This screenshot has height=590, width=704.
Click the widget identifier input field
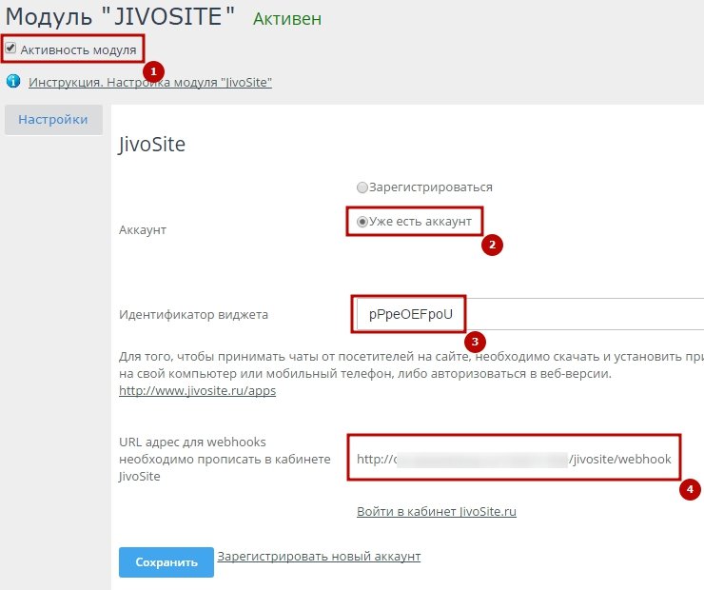[x=530, y=314]
